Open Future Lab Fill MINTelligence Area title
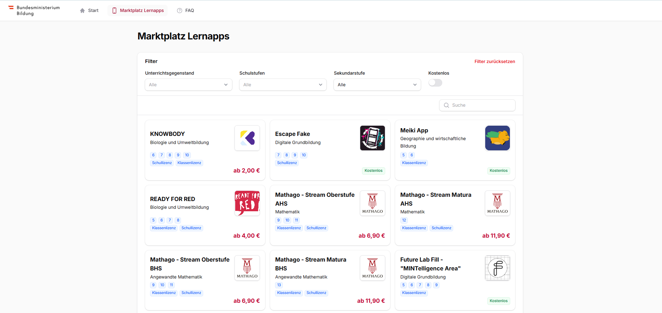The height and width of the screenshot is (313, 662). pyautogui.click(x=430, y=264)
